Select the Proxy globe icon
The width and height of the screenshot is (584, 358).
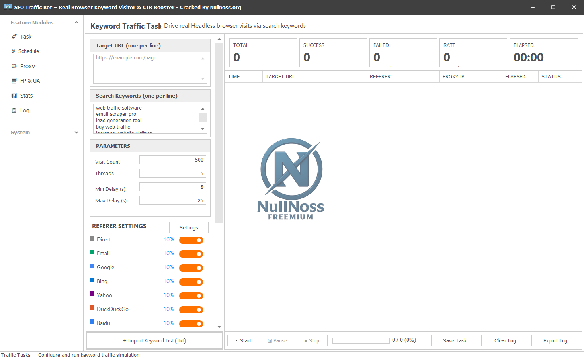(x=14, y=66)
